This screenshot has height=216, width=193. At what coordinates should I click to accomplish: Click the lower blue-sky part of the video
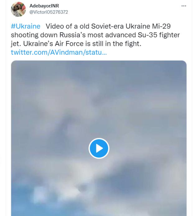pos(99,199)
